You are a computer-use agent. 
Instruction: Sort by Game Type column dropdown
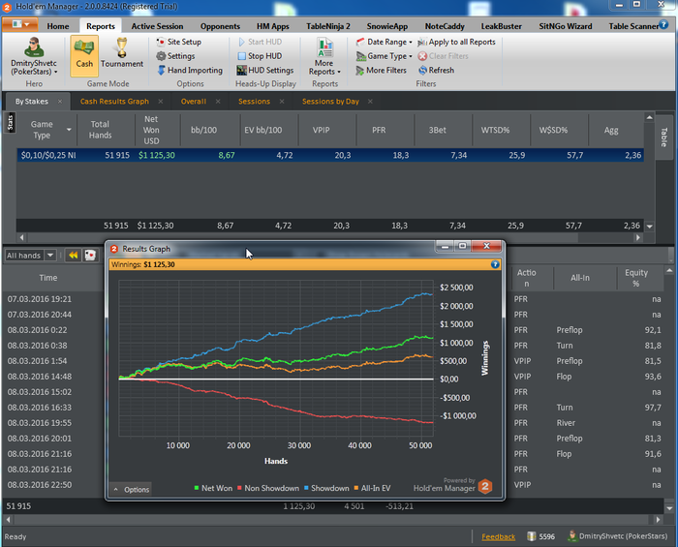69,130
